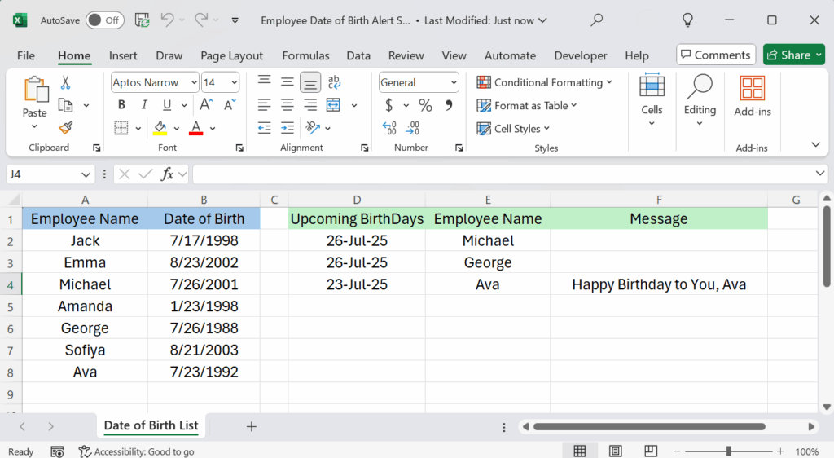Open the Comments button
Viewport: 834px width, 458px height.
pos(713,55)
